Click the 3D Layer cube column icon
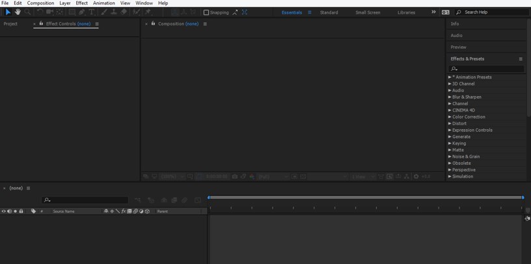This screenshot has height=264, width=531. 147,211
